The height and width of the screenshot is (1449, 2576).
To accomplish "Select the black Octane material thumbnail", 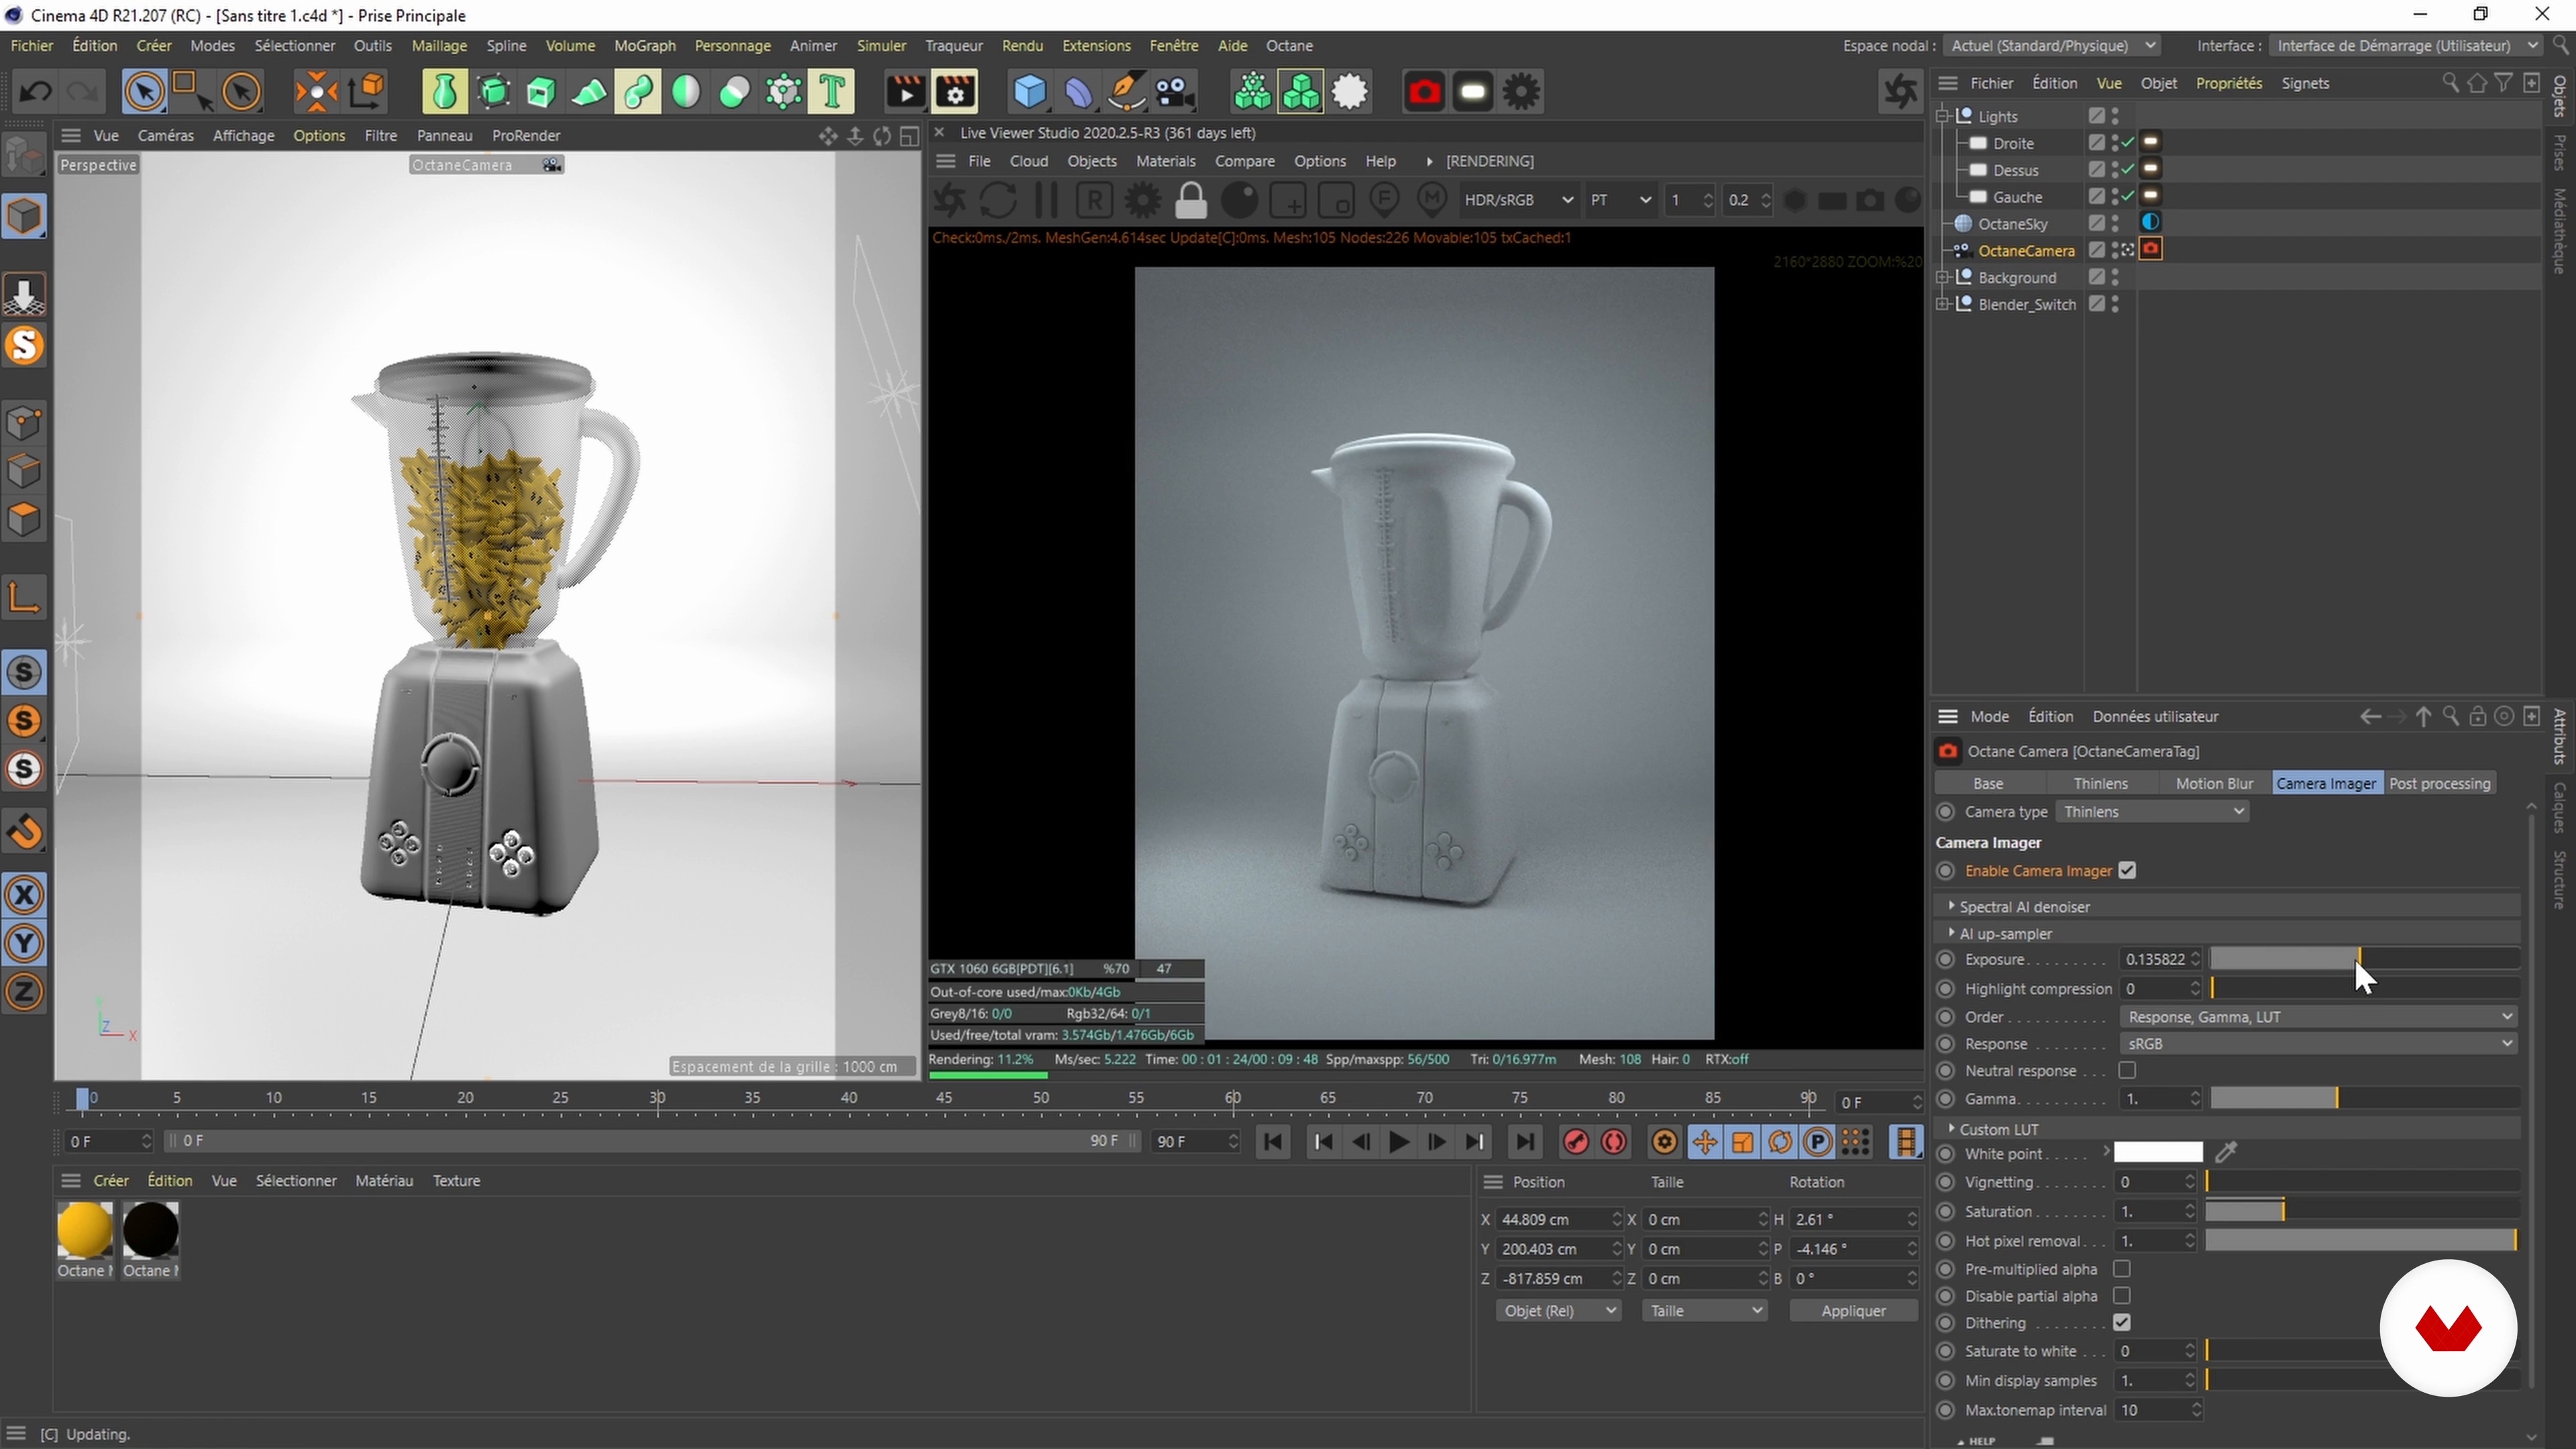I will 150,1230.
